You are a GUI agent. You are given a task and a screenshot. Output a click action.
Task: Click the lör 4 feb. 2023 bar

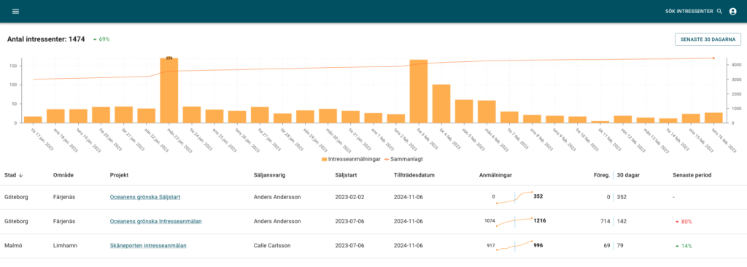(x=441, y=104)
